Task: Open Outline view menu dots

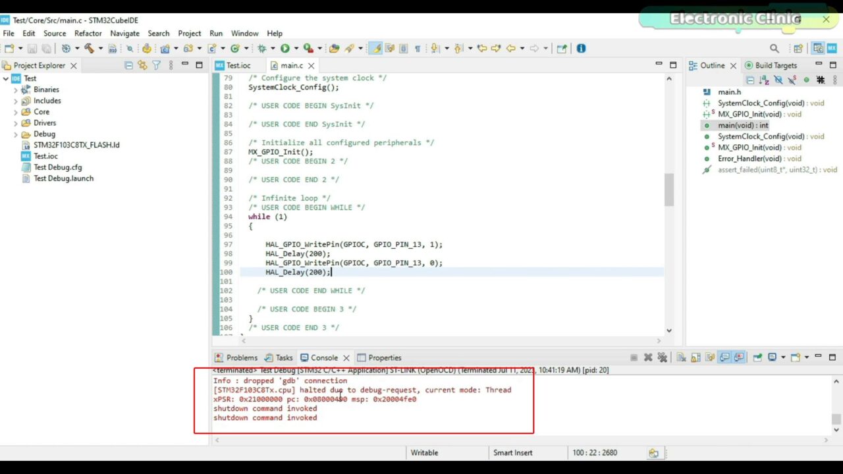Action: coord(834,80)
